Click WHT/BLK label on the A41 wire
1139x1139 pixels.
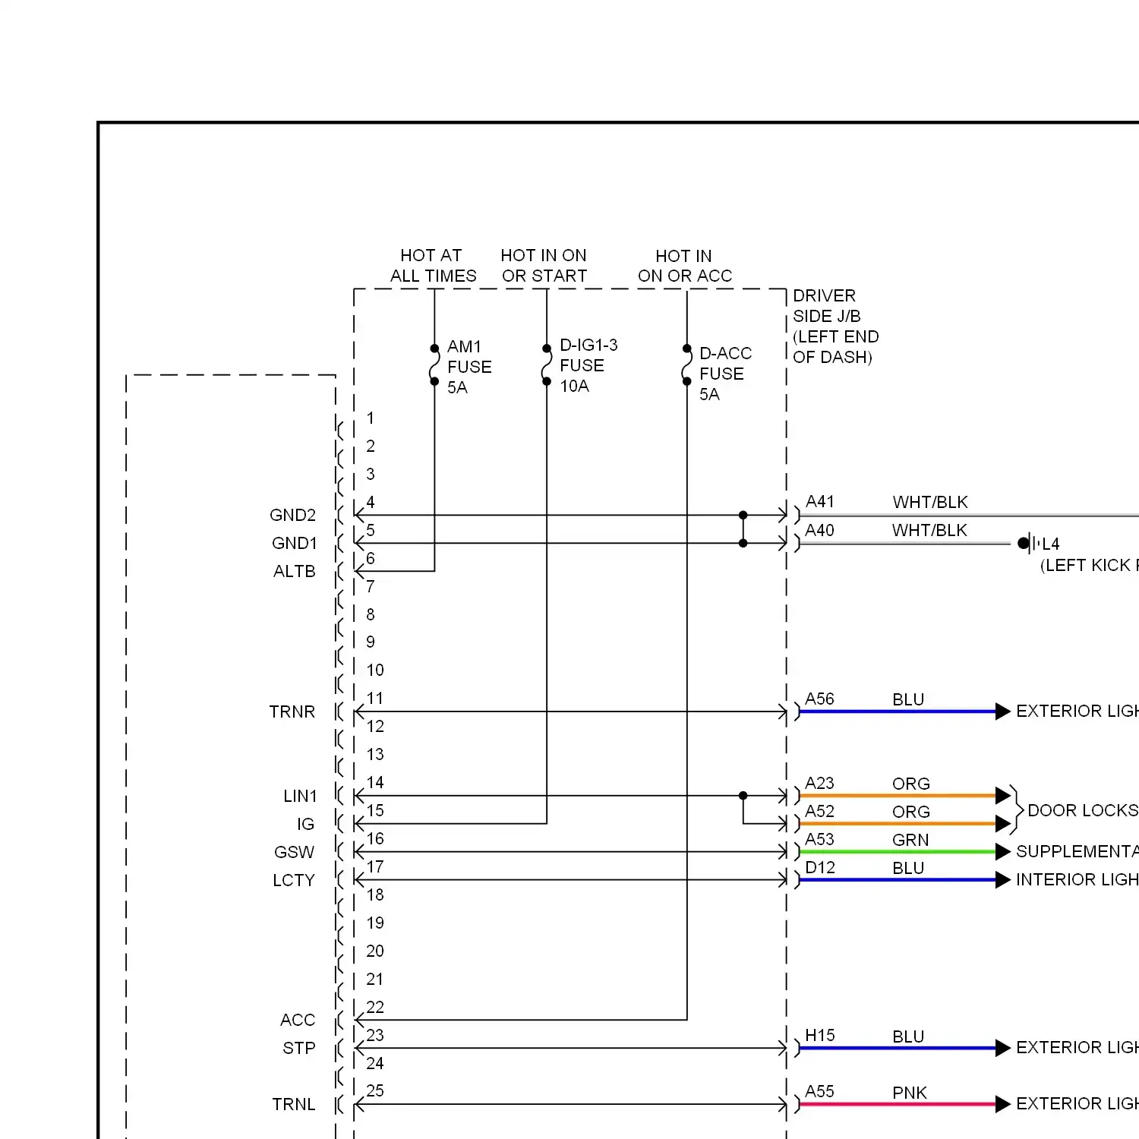tap(930, 503)
